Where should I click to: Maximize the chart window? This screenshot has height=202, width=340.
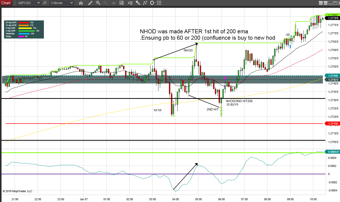(335, 3)
